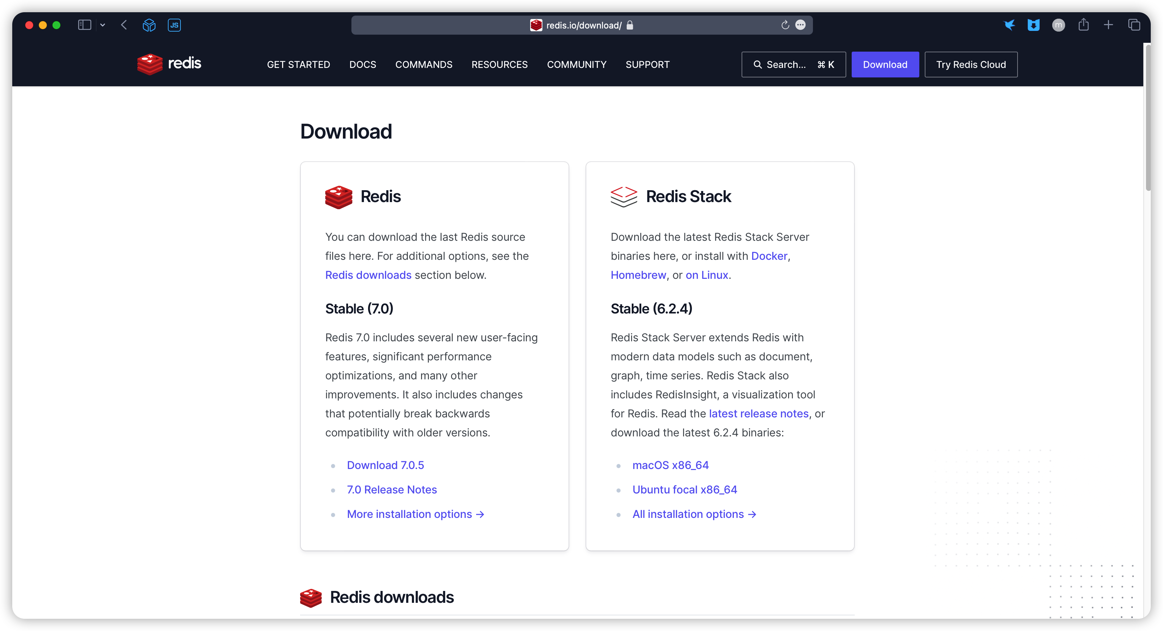Click the Search... box in header
This screenshot has width=1163, height=631.
tap(793, 65)
